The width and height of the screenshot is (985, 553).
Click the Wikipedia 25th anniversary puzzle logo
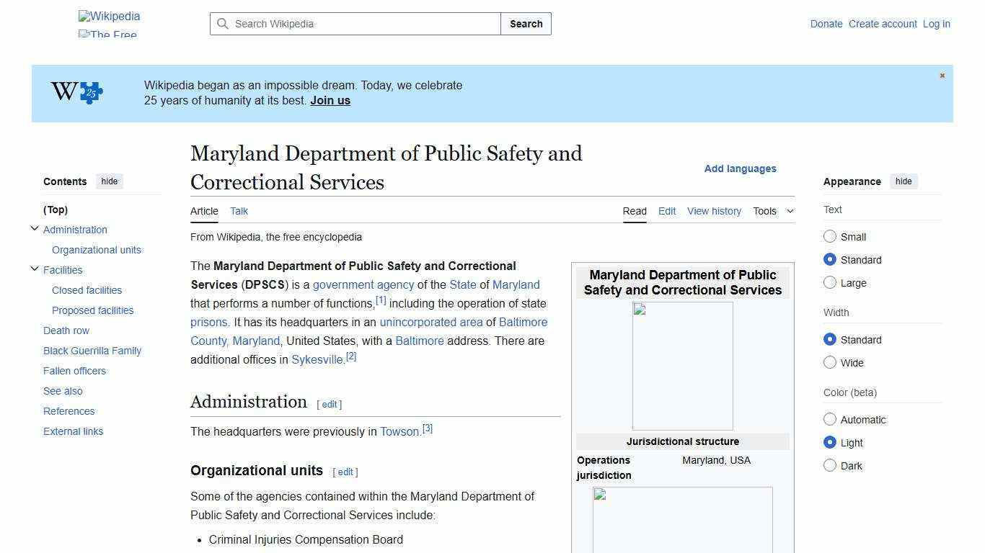(76, 92)
